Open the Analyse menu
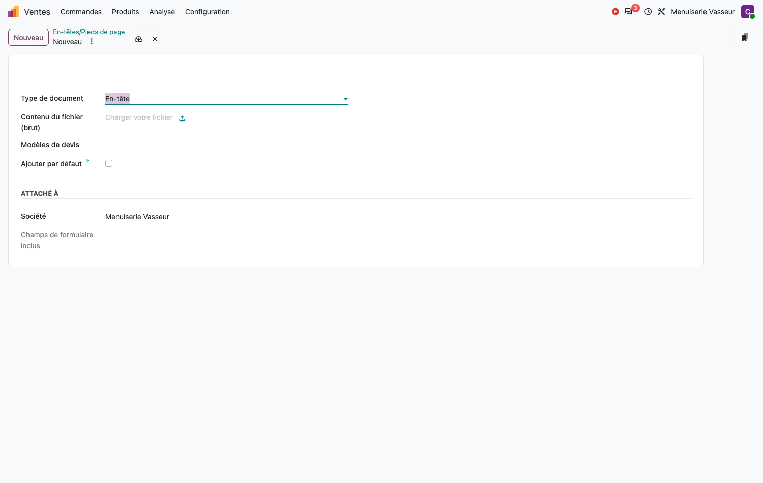 [x=162, y=12]
